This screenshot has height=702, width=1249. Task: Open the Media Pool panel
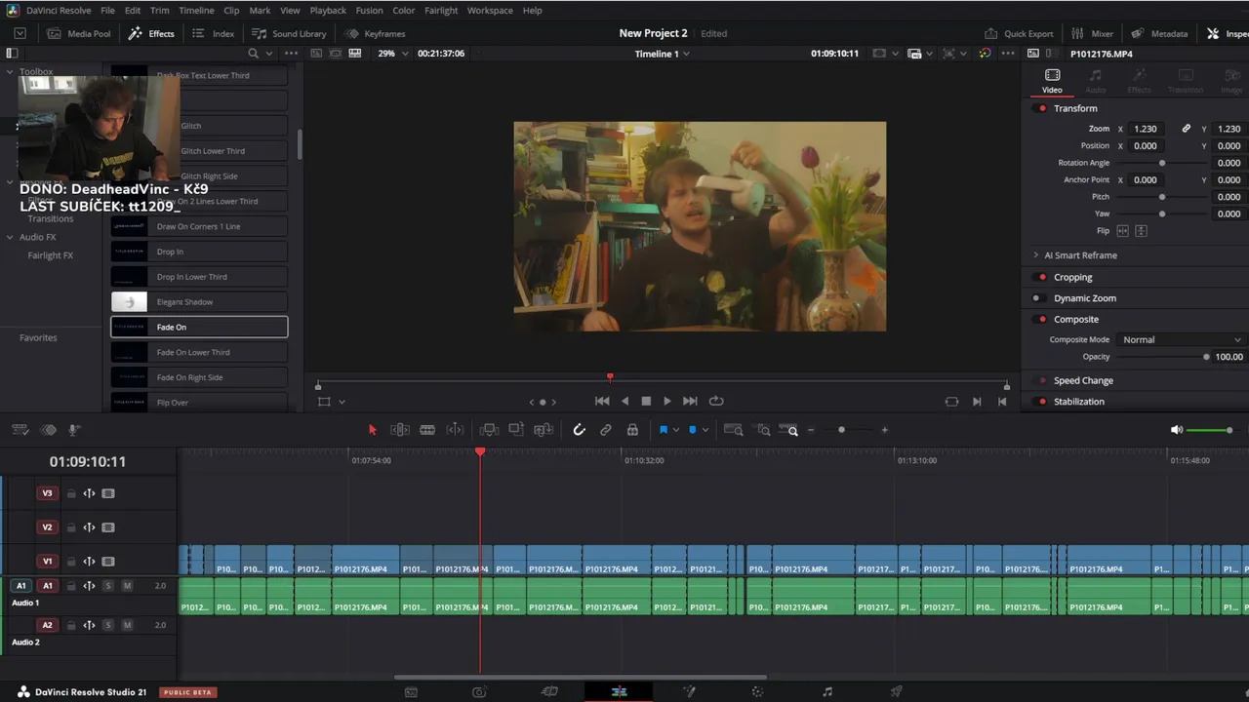(79, 33)
